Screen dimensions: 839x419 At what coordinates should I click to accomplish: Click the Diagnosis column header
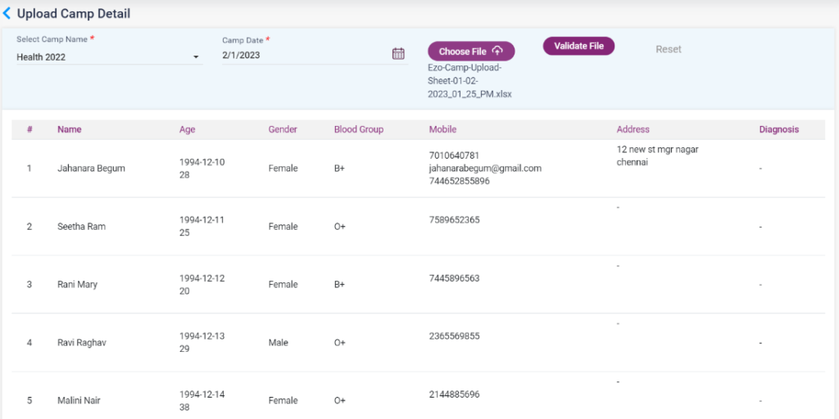[x=778, y=129]
